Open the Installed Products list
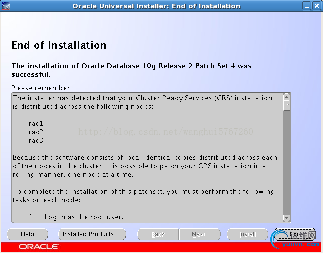323x253 pixels. (x=92, y=234)
